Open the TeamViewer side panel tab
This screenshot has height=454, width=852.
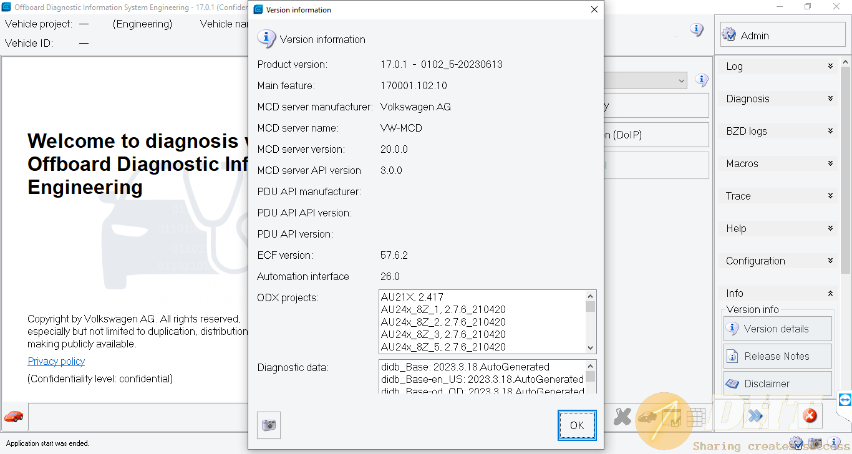(x=845, y=400)
